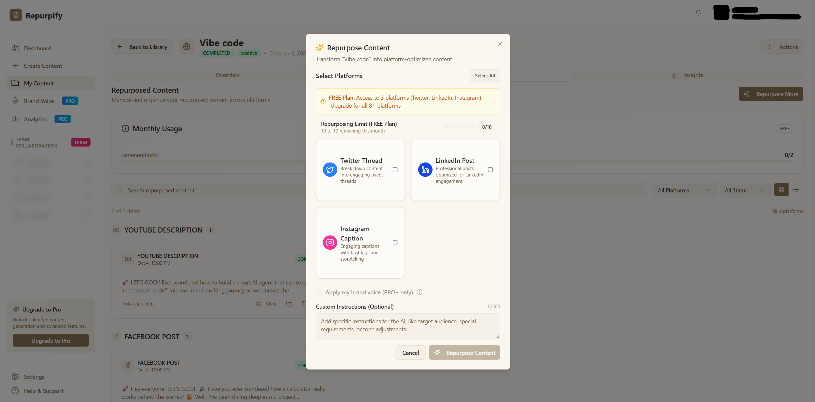
Task: Click the LinkedIn logo icon
Action: tap(425, 170)
